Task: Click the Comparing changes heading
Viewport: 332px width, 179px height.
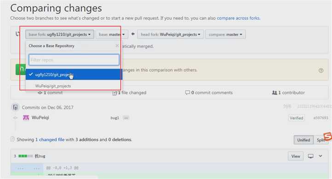Action: click(56, 8)
